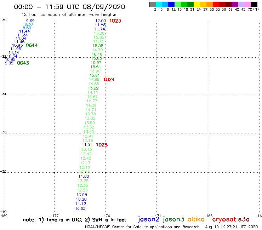Image resolution: width=262 pixels, height=230 pixels.
Task: Click the reading 14.11
Action: click(x=93, y=92)
